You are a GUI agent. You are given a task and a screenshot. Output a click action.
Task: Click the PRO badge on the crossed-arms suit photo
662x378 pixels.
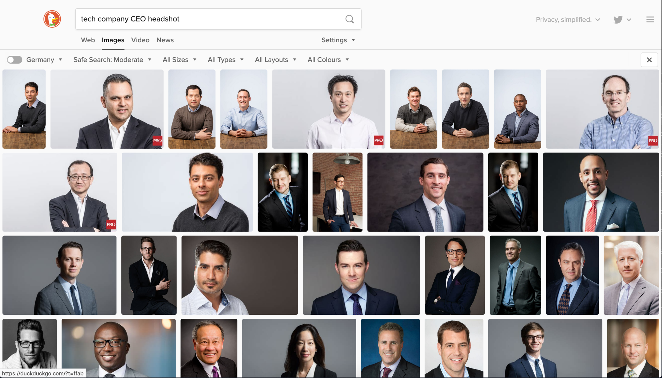[x=111, y=224]
